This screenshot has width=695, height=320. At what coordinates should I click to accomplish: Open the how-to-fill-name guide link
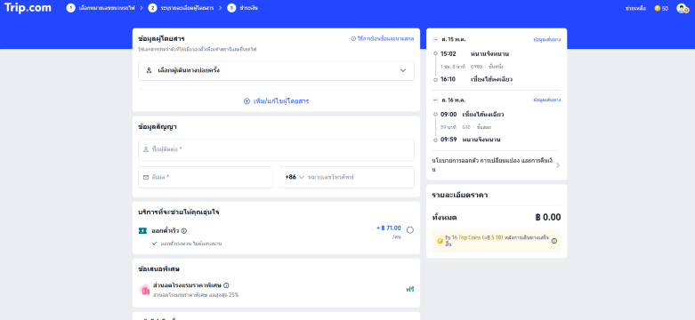click(x=382, y=38)
